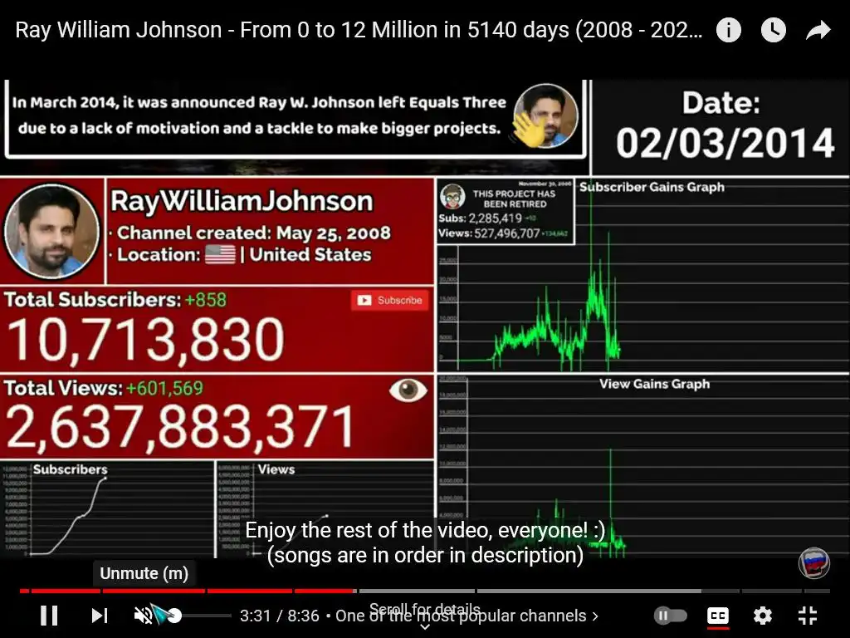The height and width of the screenshot is (638, 850).
Task: Click the waving Ray avatar in the announcement
Action: [545, 115]
